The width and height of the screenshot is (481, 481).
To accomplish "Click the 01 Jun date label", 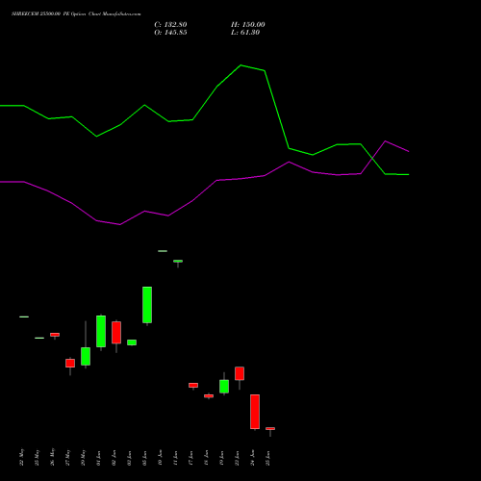I will point(98,458).
